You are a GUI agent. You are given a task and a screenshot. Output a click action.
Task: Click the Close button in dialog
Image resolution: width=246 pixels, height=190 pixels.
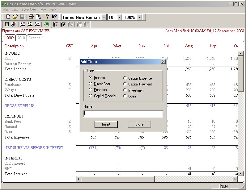pos(139,124)
